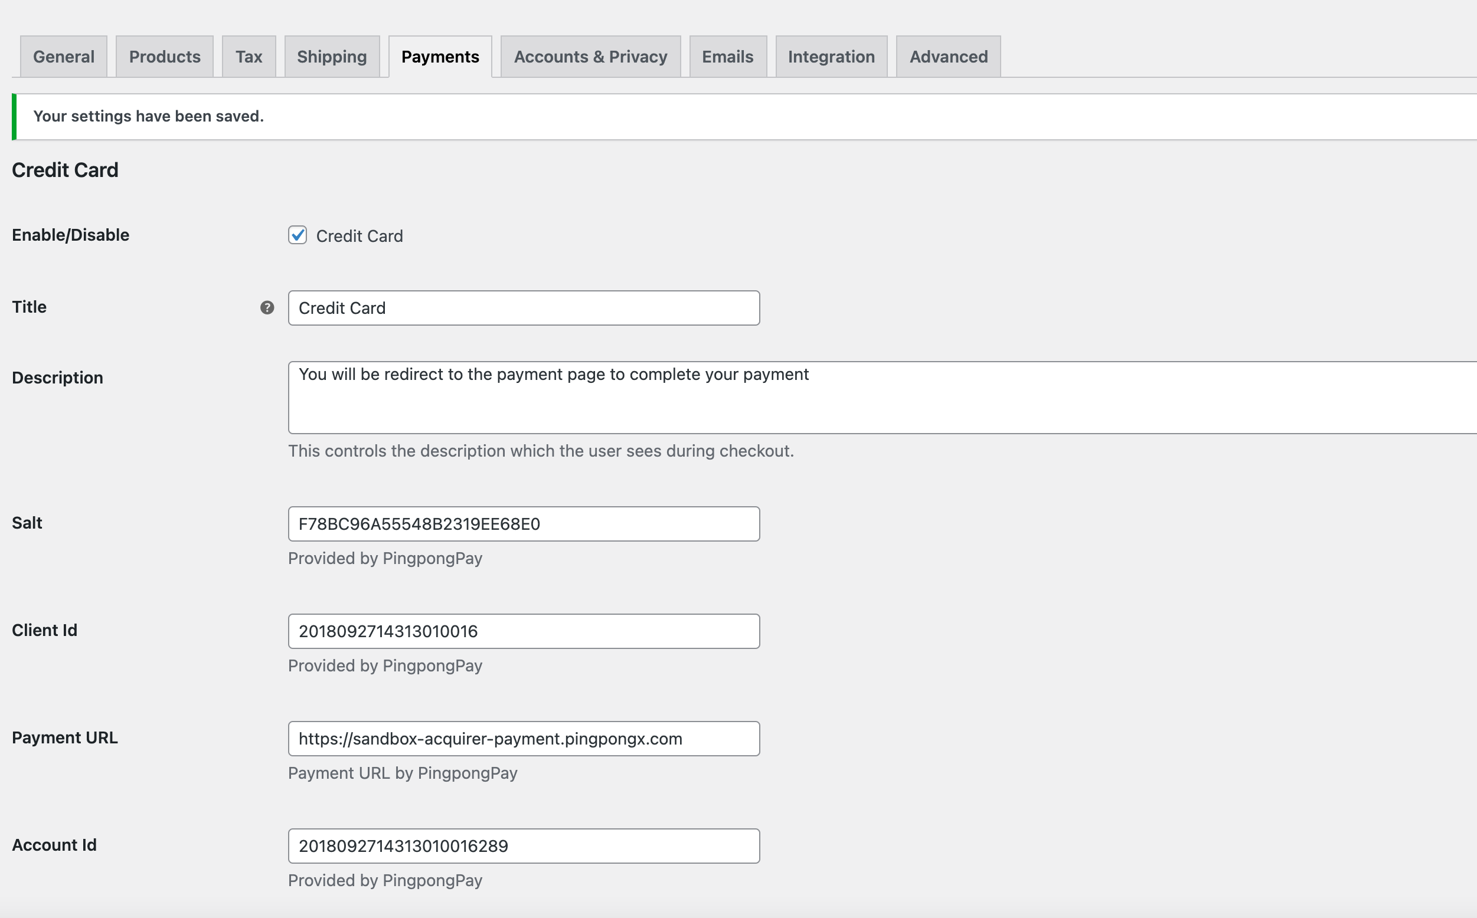Viewport: 1477px width, 918px height.
Task: Open the Integration tab
Action: click(831, 57)
